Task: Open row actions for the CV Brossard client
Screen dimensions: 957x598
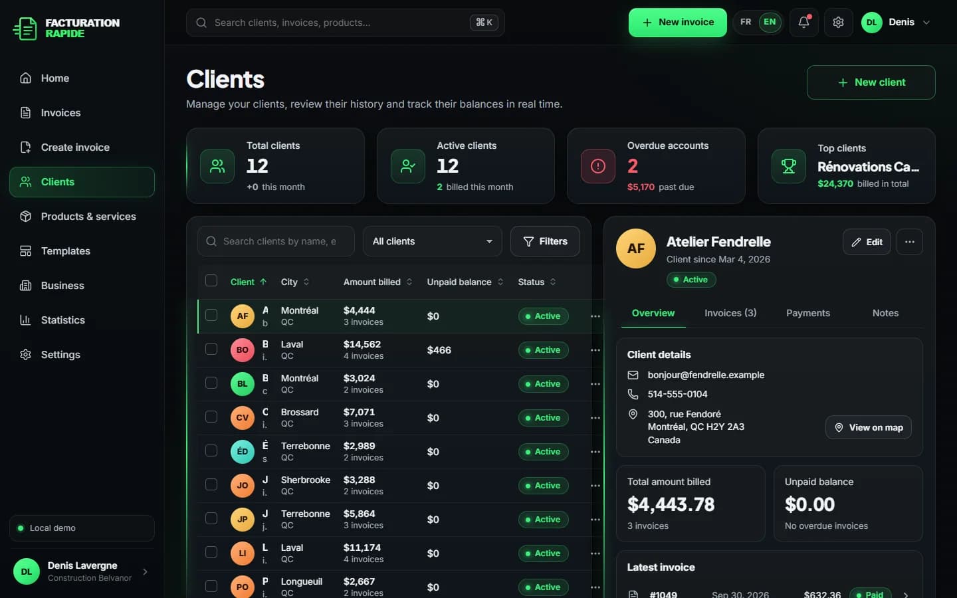Action: [x=595, y=418]
